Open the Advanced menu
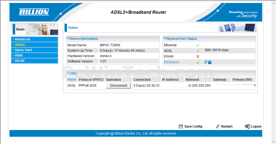 (x=35, y=39)
